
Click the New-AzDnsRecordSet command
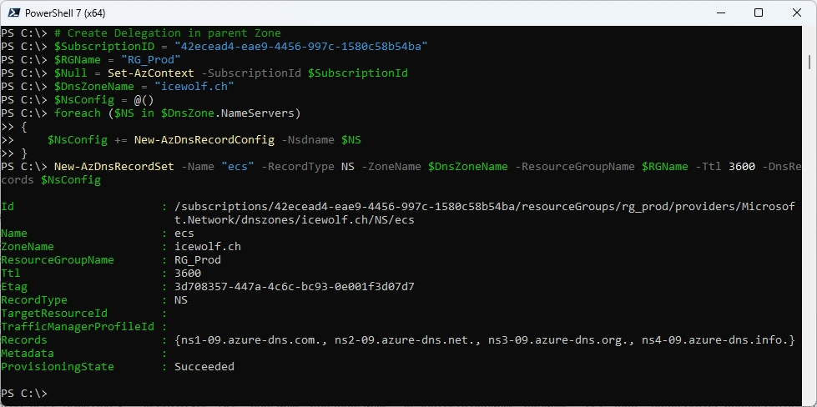113,167
